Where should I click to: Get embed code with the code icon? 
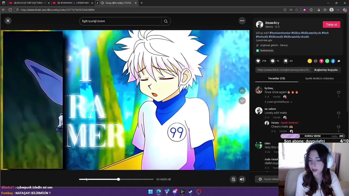point(315,61)
